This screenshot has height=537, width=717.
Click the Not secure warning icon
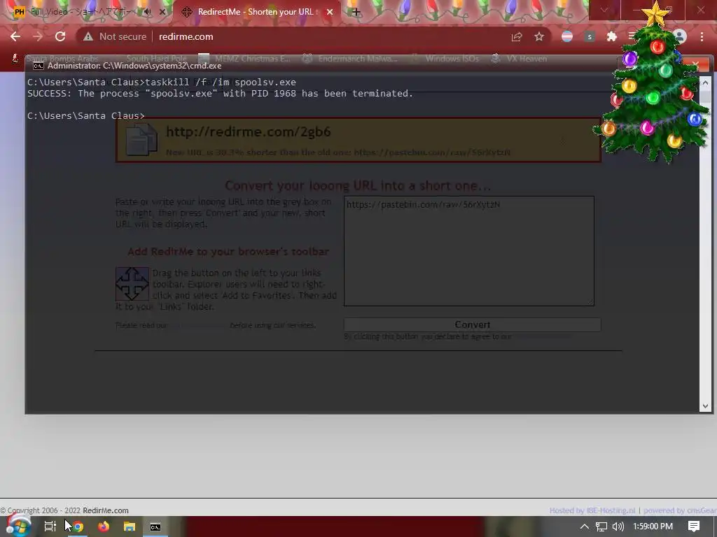[x=88, y=36]
